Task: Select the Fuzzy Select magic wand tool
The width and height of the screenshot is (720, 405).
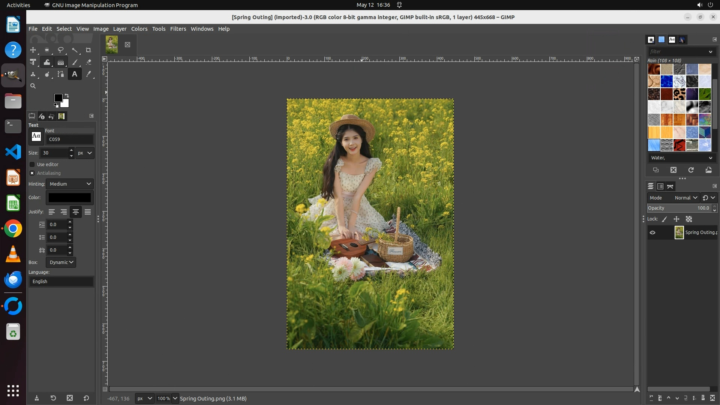Action: pos(75,50)
